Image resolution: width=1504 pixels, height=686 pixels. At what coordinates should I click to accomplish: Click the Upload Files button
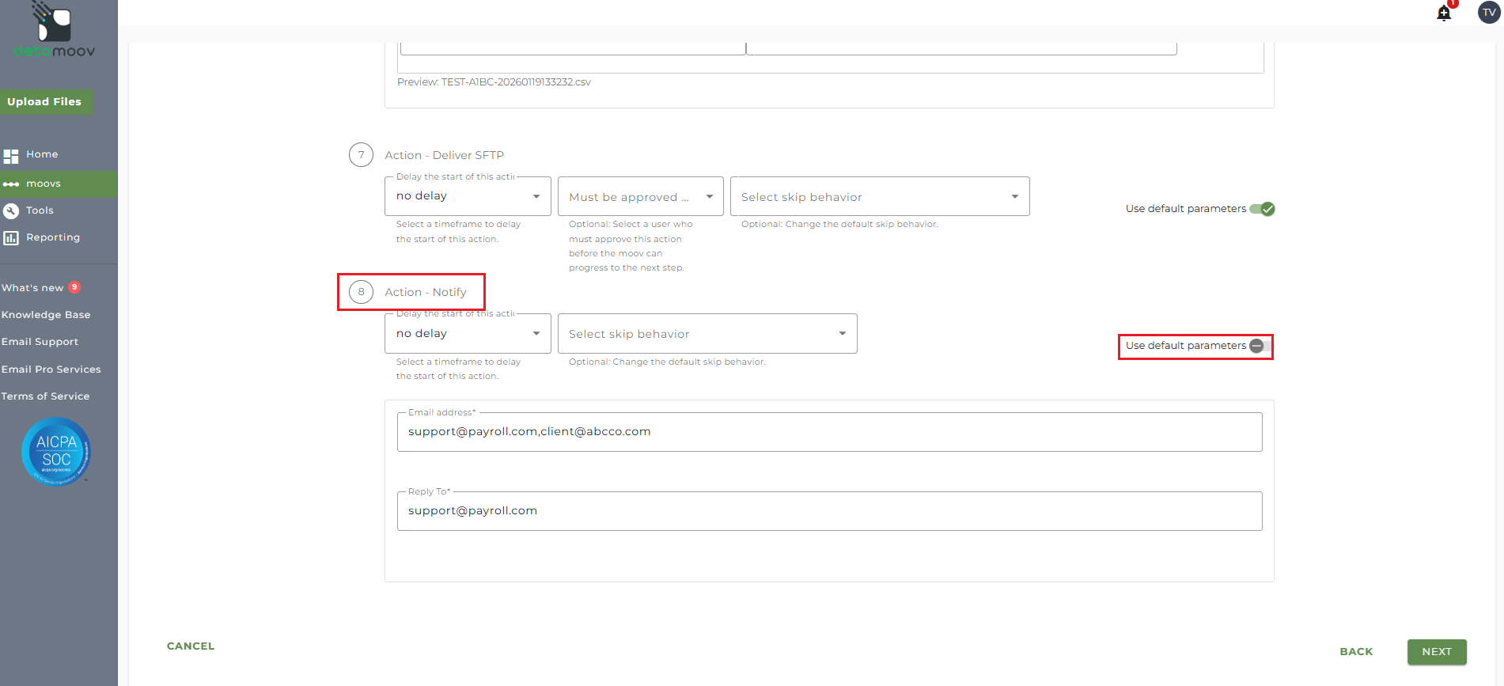coord(45,102)
